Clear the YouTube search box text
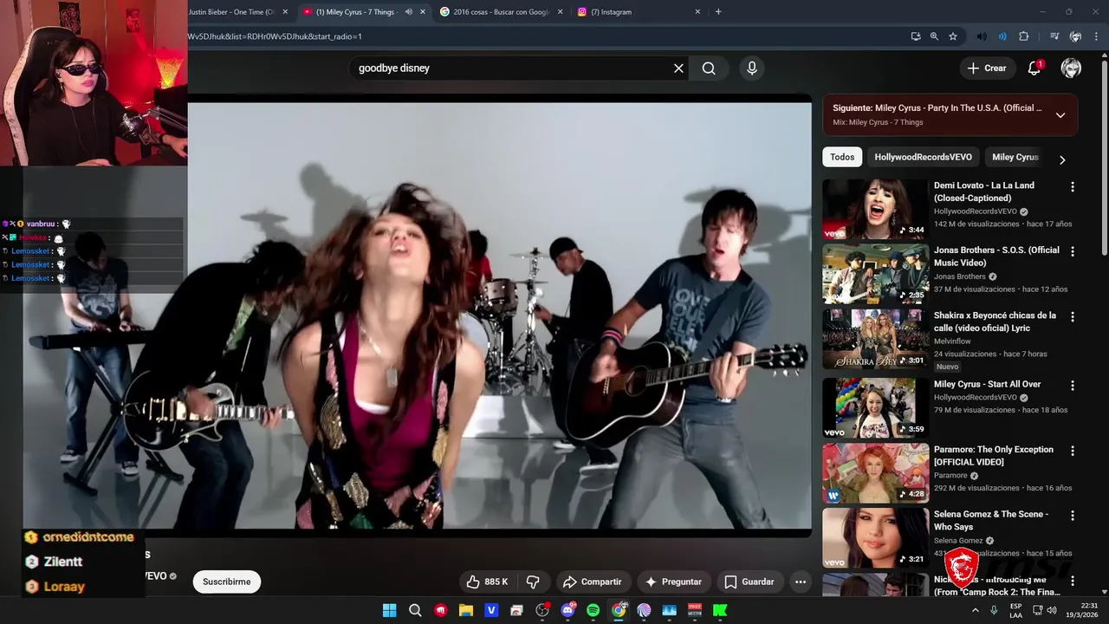 [678, 68]
